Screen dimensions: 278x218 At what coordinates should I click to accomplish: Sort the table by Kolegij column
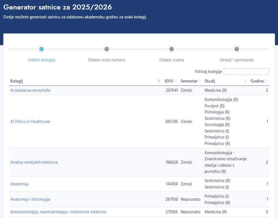pos(159,81)
